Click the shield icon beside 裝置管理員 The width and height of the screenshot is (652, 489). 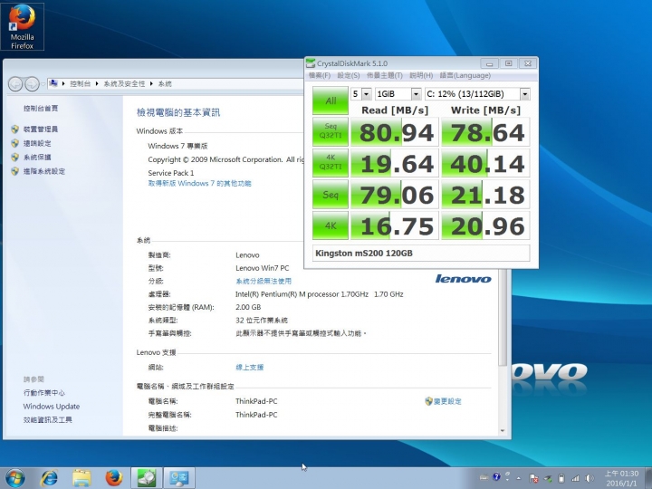[x=15, y=129]
